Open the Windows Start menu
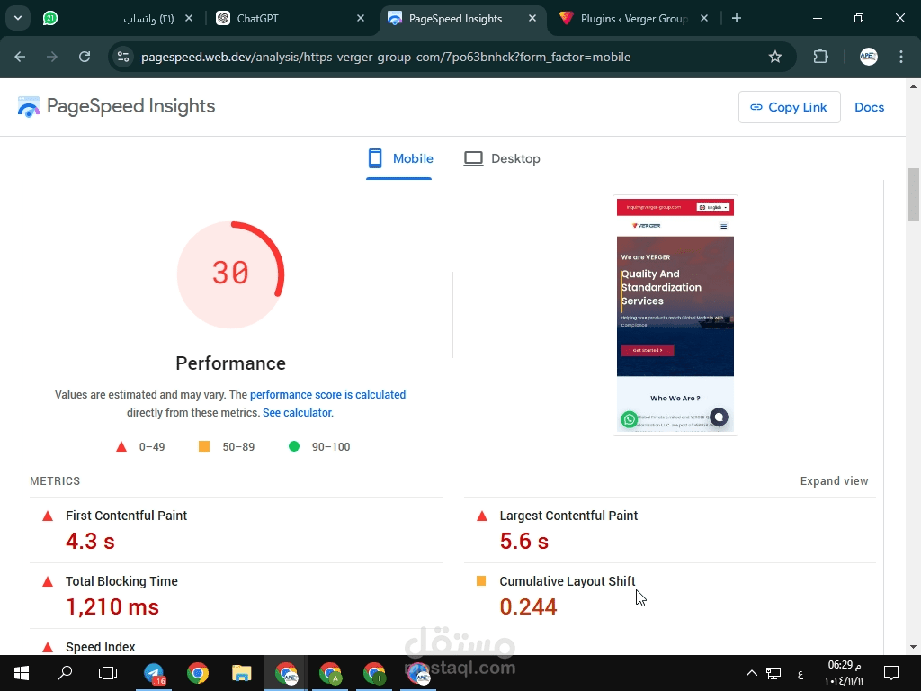This screenshot has height=691, width=921. tap(22, 673)
